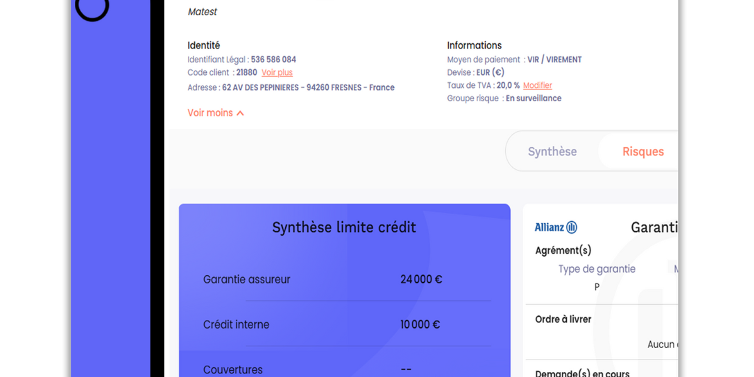Viewport: 754px width, 377px height.
Task: Click the Allianz insurer logo
Action: tap(555, 227)
